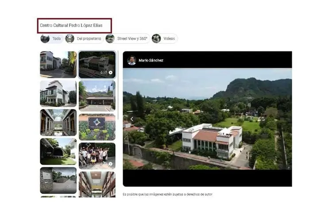The image size is (332, 209).
Task: Click Mario Sánchez profile avatar
Action: coord(131,60)
